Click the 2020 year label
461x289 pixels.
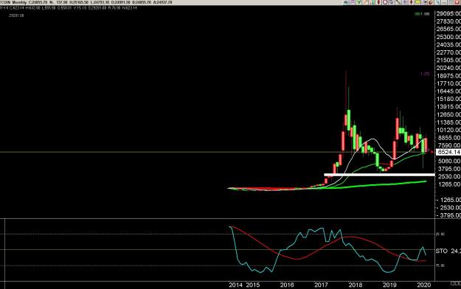pos(423,285)
